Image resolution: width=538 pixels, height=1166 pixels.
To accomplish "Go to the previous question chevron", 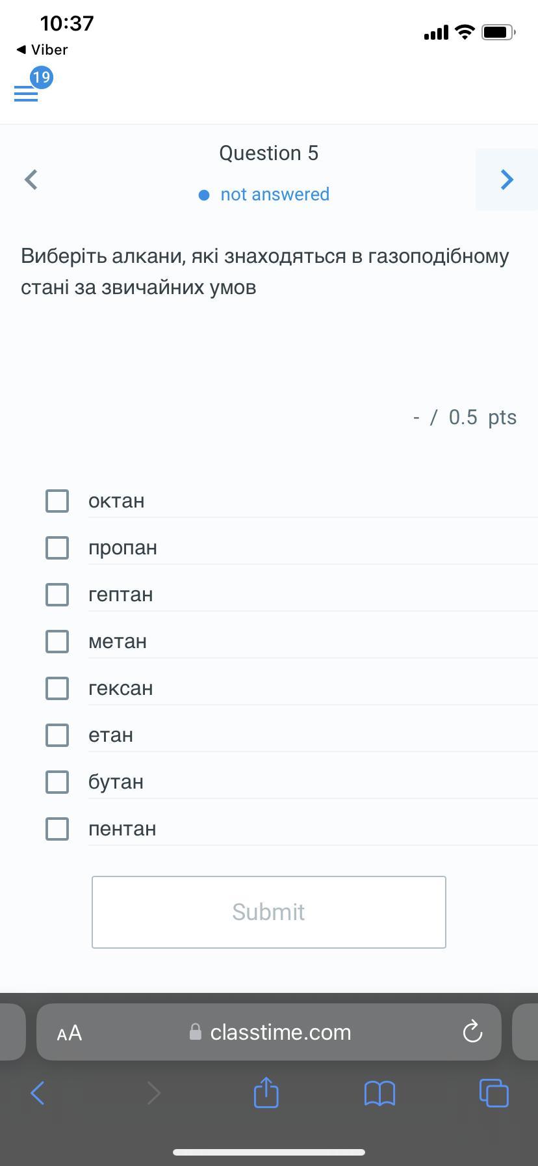I will [x=31, y=180].
